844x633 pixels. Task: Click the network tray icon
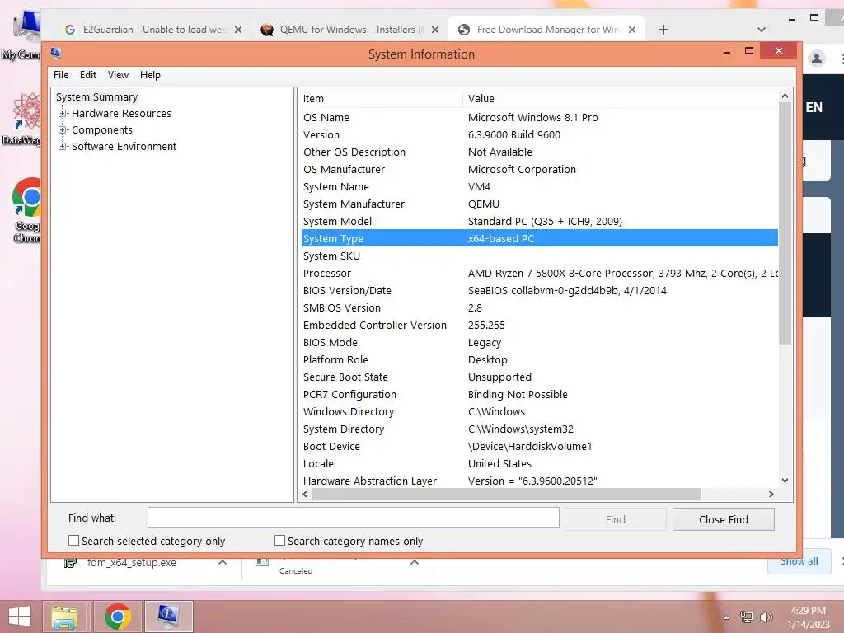[746, 617]
